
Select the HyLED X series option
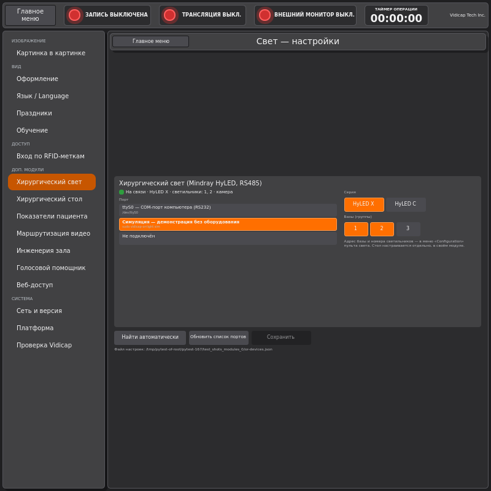tap(364, 204)
